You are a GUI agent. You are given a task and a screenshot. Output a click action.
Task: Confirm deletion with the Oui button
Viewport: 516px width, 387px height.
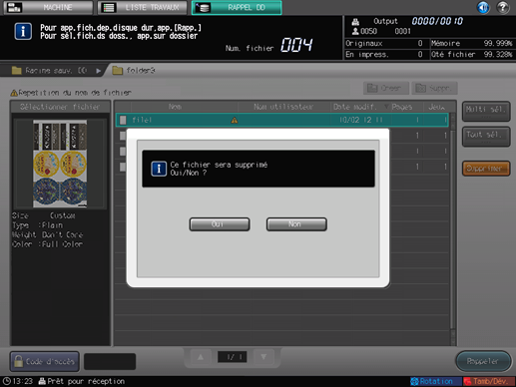(x=220, y=224)
